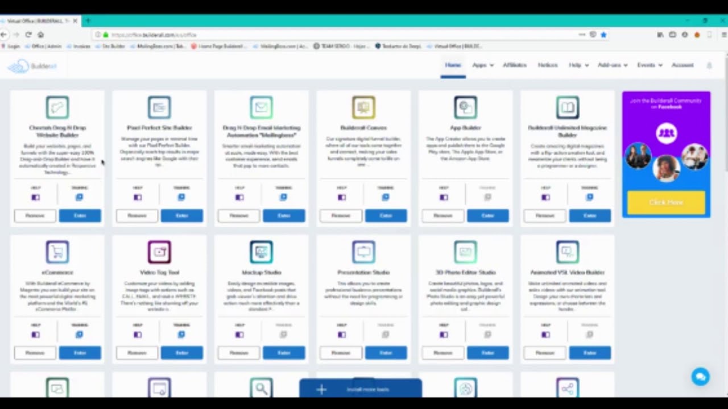
Task: Open Help for Builderall Canvas
Action: [x=341, y=197]
